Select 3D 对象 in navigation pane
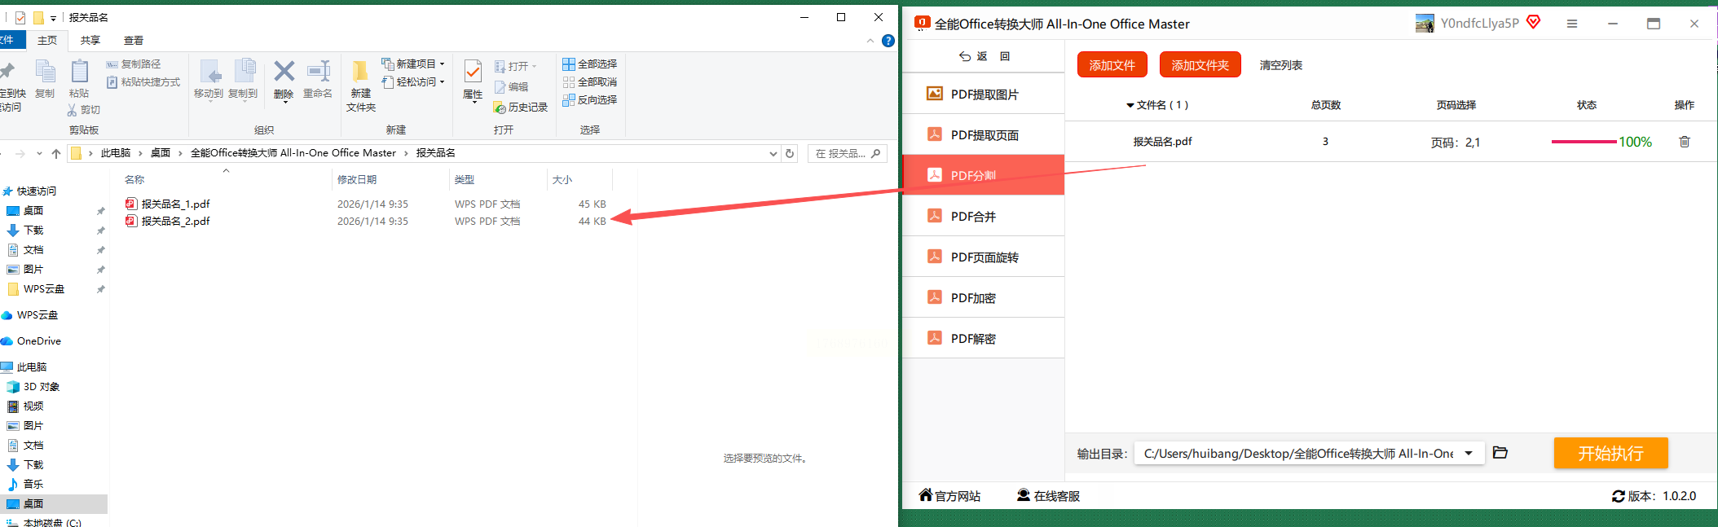This screenshot has width=1718, height=527. 41,387
